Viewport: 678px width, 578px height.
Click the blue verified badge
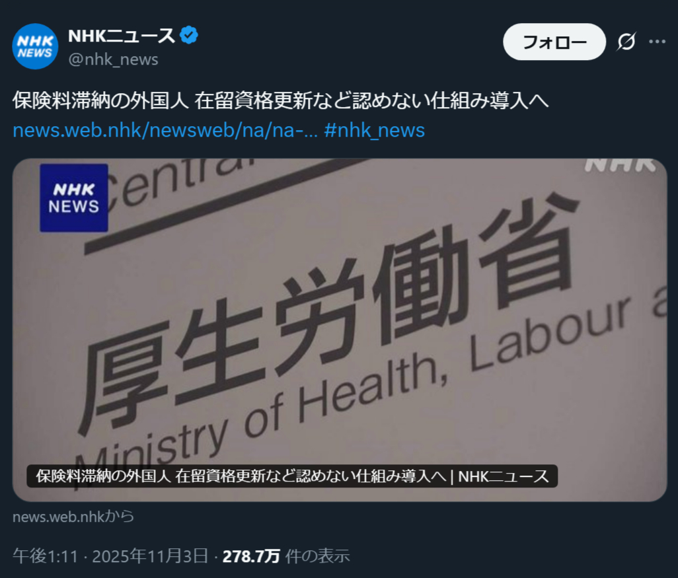[x=189, y=35]
